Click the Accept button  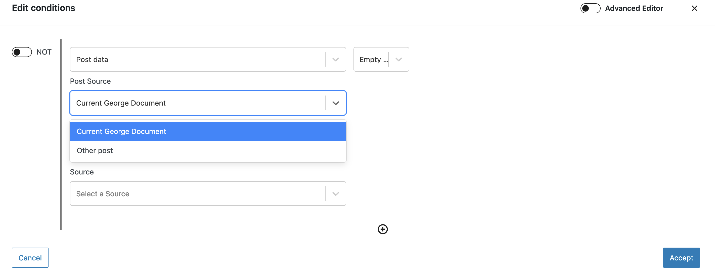pos(681,257)
